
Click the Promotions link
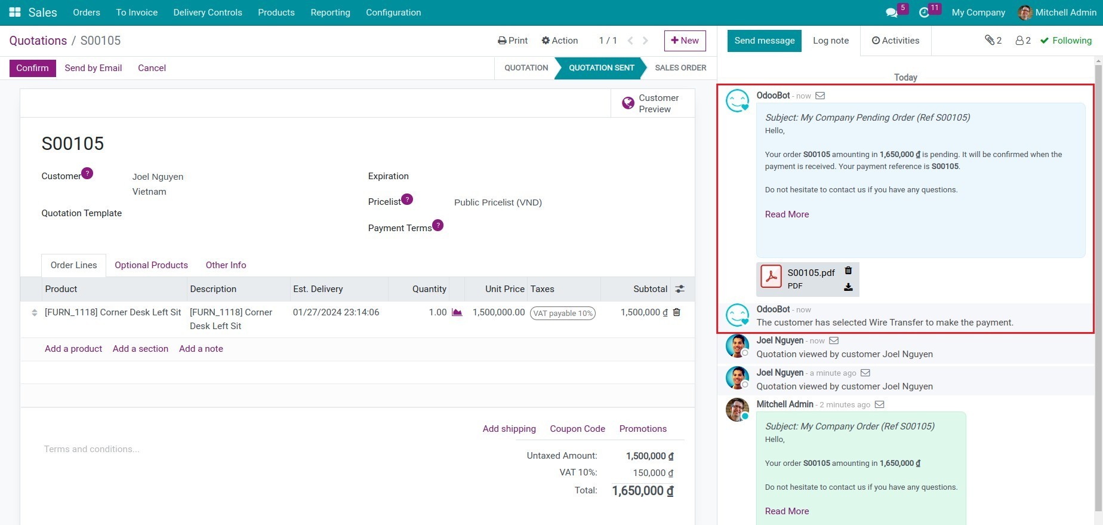643,429
